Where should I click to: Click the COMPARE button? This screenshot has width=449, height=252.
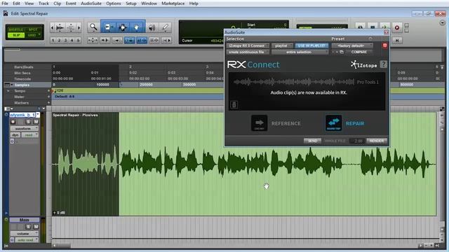tap(358, 52)
